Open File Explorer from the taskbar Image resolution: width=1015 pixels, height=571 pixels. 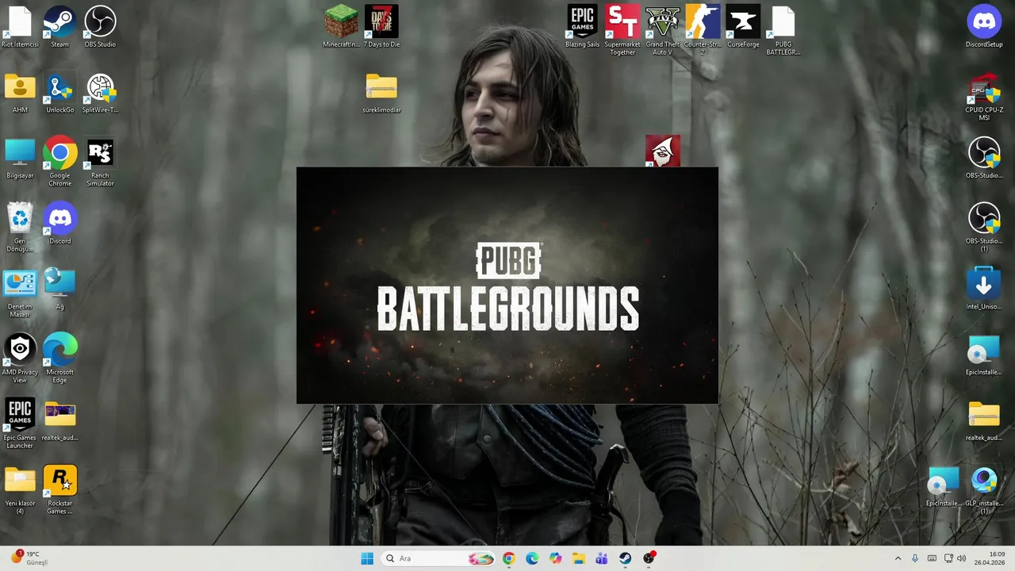point(579,558)
